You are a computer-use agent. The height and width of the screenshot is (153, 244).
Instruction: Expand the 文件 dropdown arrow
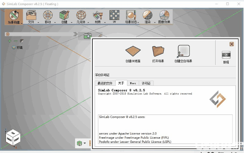(38, 22)
